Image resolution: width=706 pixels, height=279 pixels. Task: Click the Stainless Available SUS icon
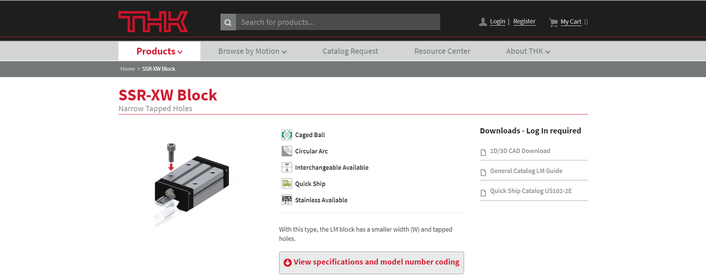click(x=287, y=200)
